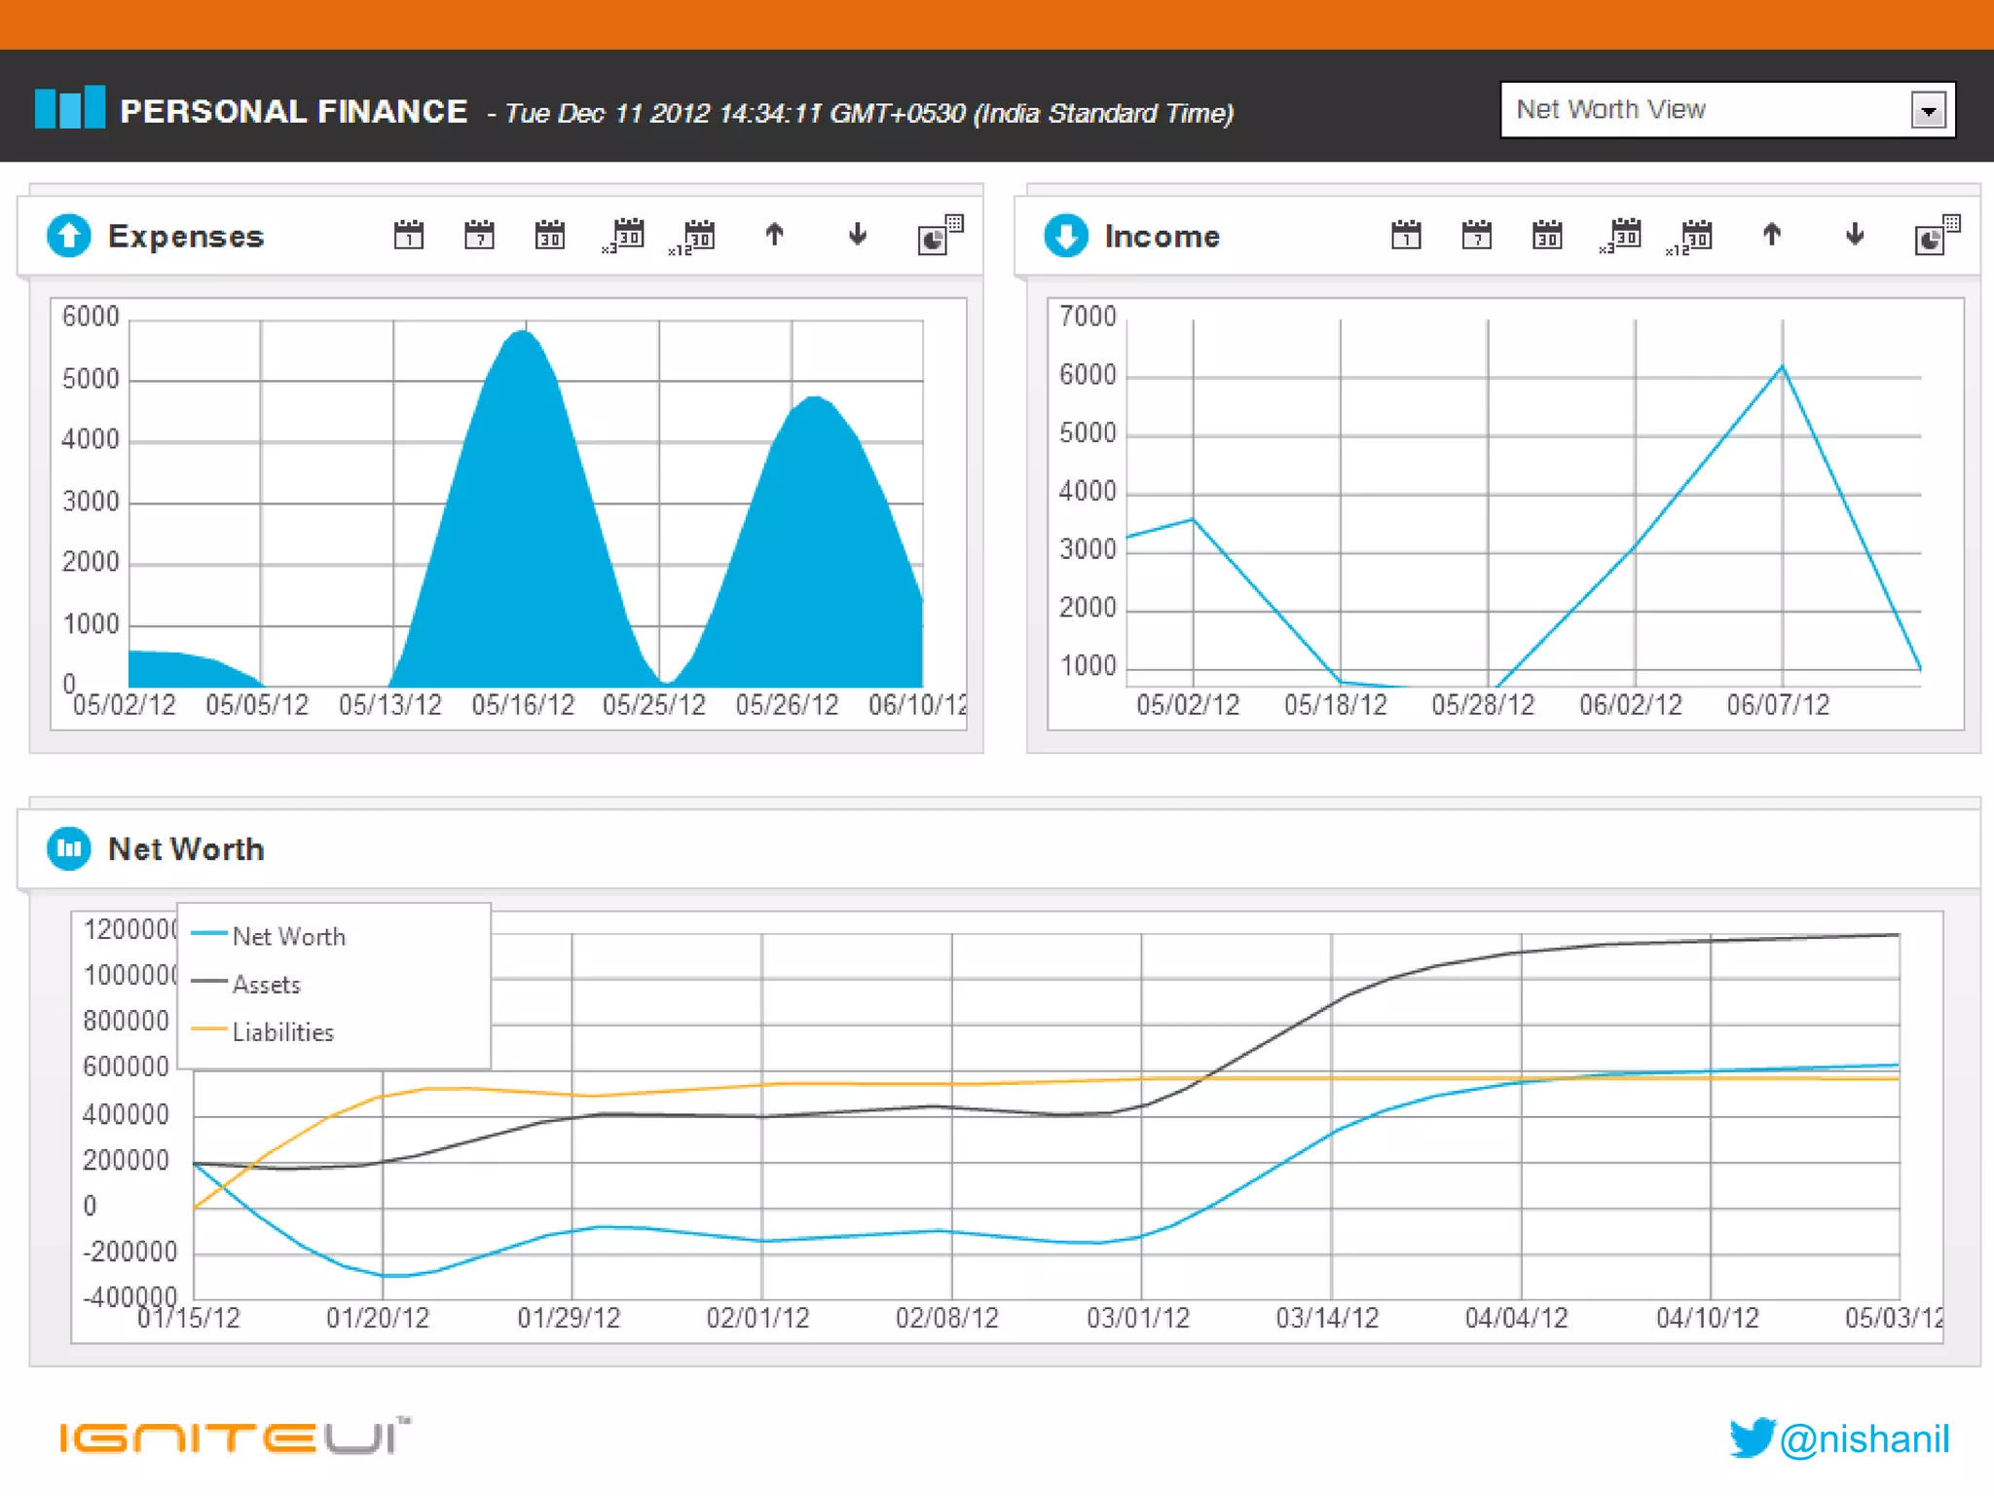Click the Net Worth panel header icon
Screen dimensions: 1994x1496
[x=69, y=849]
